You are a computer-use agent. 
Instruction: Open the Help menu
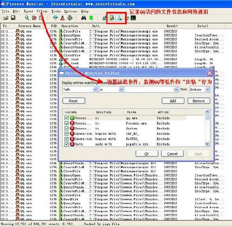[84, 11]
